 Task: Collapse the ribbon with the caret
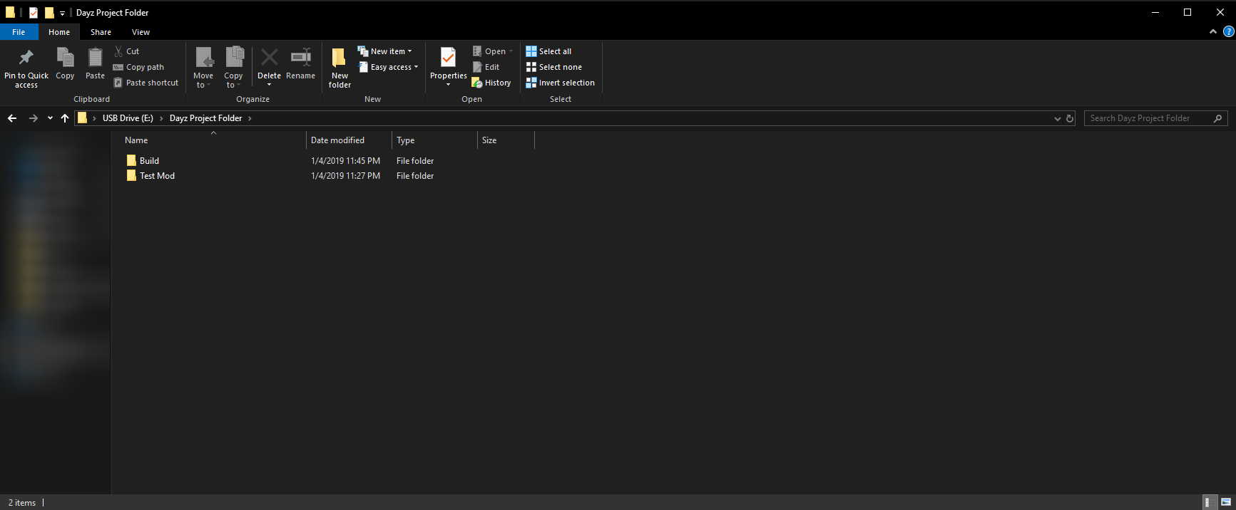(x=1213, y=32)
